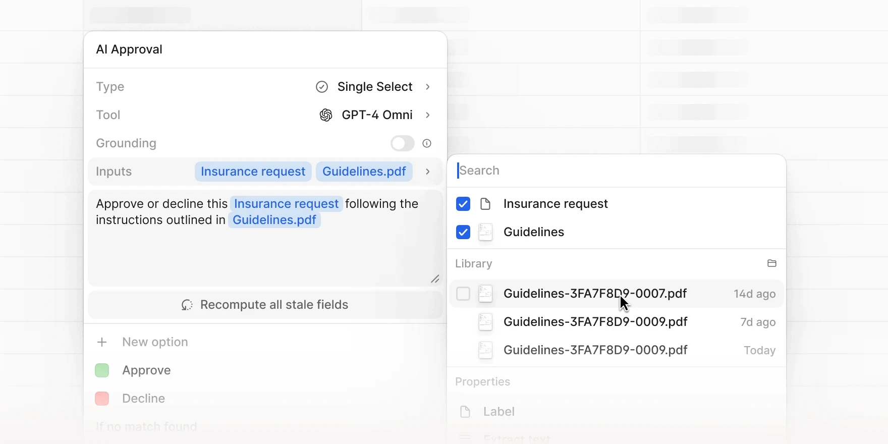Click the file thumbnail next to Guidelines
The image size is (888, 444).
[485, 232]
